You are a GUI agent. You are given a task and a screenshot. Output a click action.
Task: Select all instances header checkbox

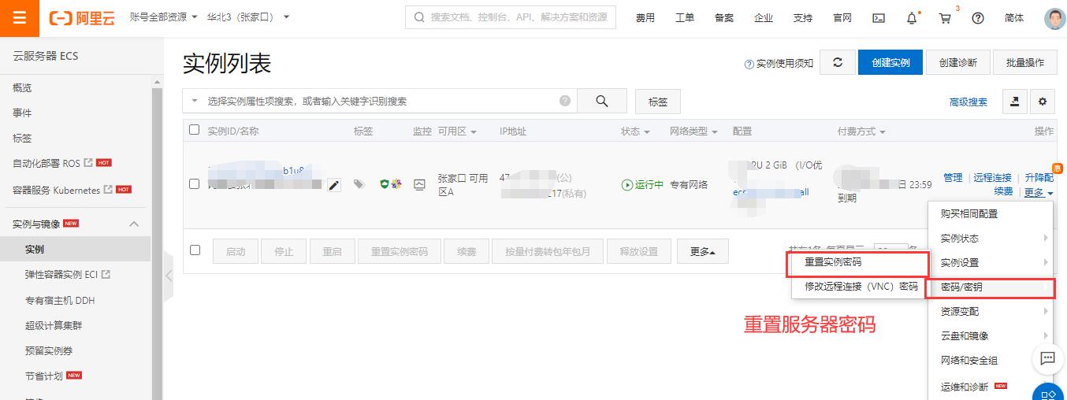click(195, 130)
